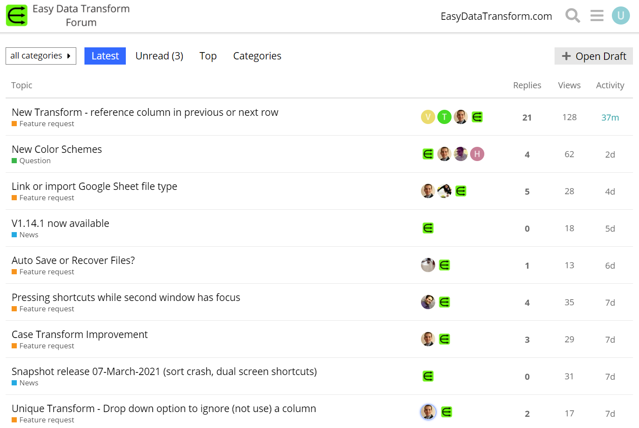
Task: Click poster avatar on V1.14.1 now available row
Action: coord(428,228)
